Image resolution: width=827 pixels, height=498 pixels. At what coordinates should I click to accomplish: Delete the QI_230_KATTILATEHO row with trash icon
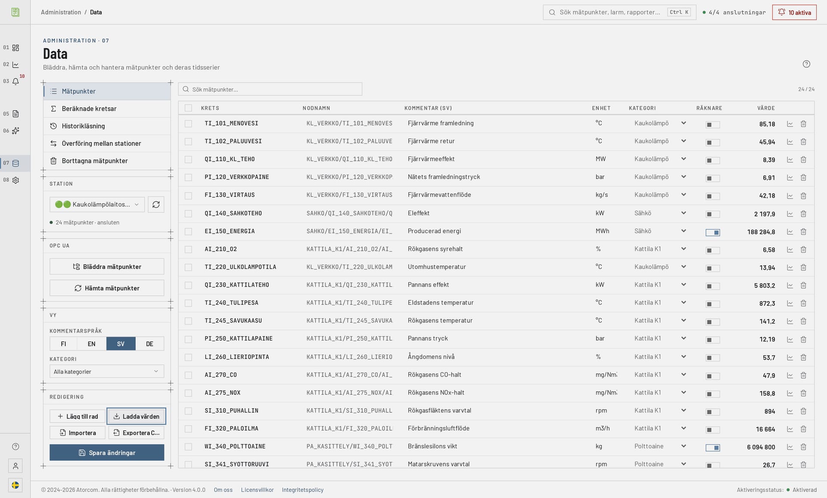(x=803, y=285)
